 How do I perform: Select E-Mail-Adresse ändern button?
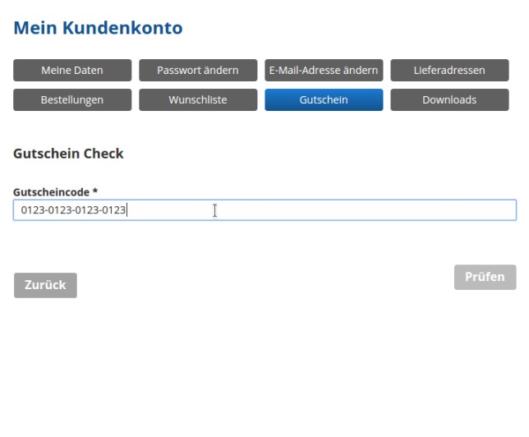point(324,71)
